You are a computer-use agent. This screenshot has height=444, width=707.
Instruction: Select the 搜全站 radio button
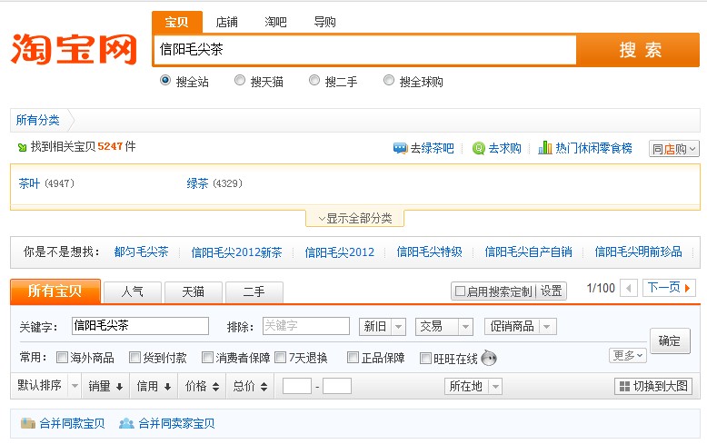point(165,80)
